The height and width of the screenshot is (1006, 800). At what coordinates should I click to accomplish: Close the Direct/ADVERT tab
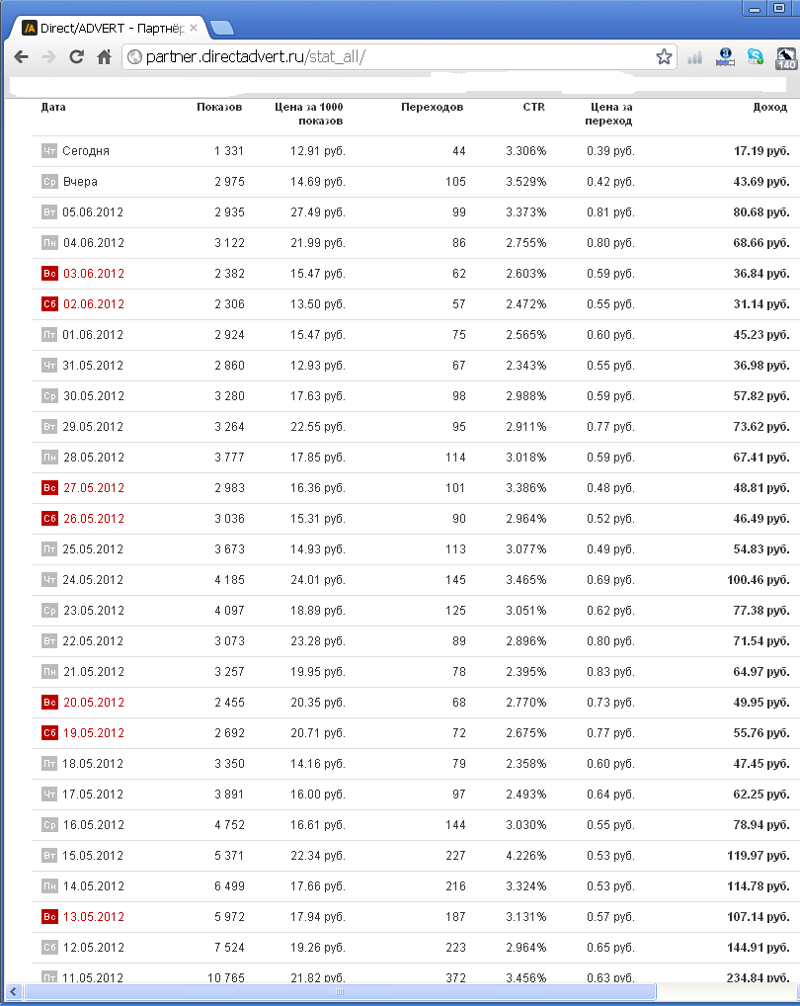click(x=194, y=28)
